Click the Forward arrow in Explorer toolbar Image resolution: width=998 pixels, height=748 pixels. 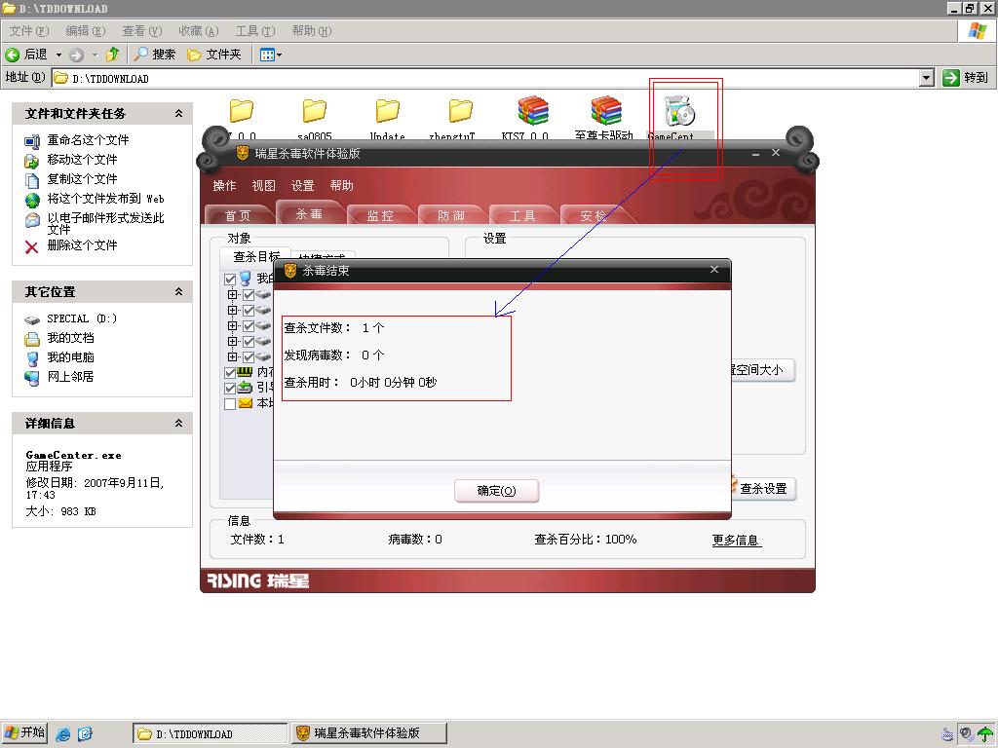[x=76, y=55]
